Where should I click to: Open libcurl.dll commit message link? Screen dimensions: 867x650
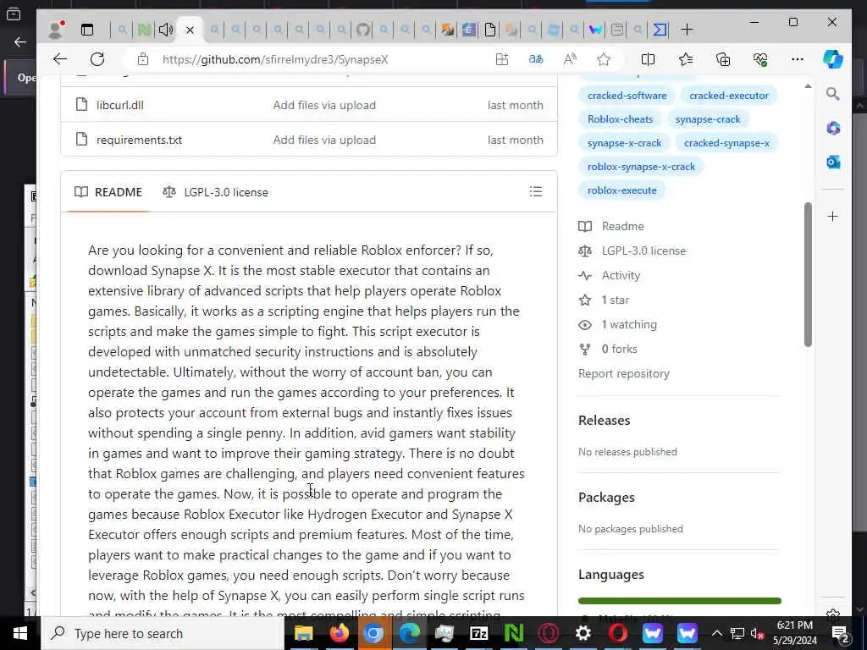[x=324, y=105]
